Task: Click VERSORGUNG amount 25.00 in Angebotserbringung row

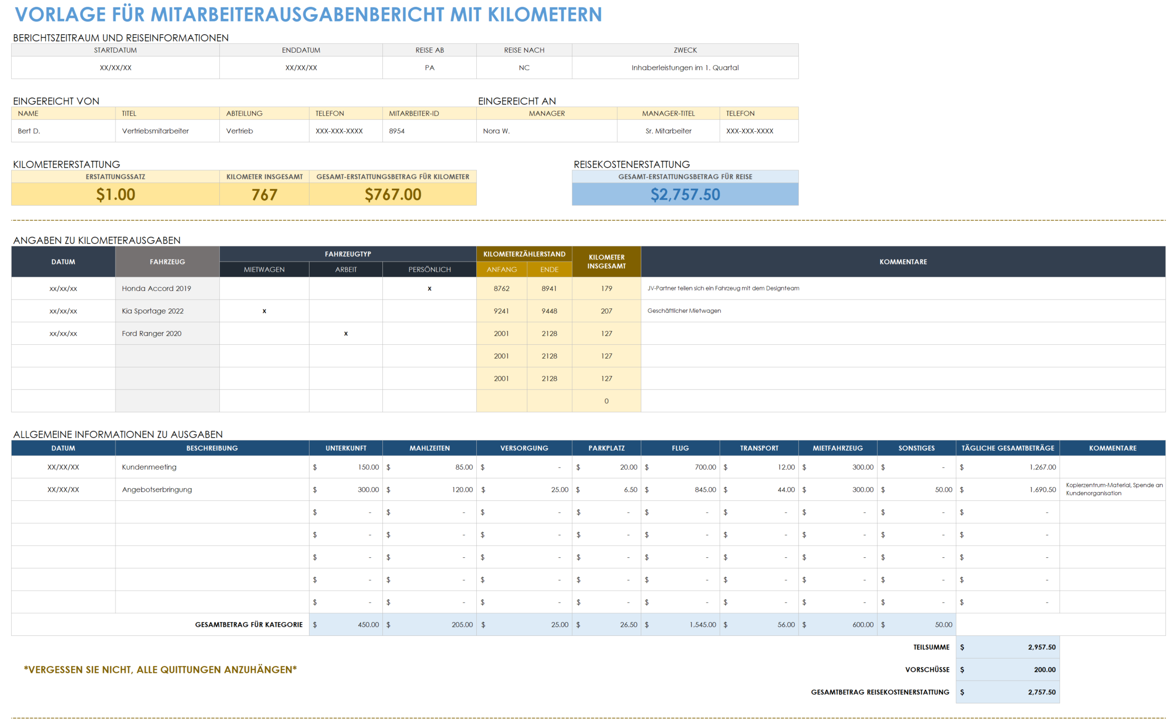Action: pos(524,489)
